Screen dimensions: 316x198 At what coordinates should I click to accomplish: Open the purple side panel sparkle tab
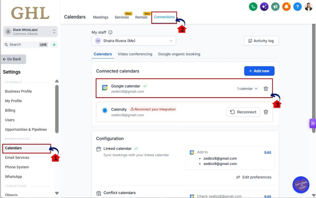click(313, 123)
